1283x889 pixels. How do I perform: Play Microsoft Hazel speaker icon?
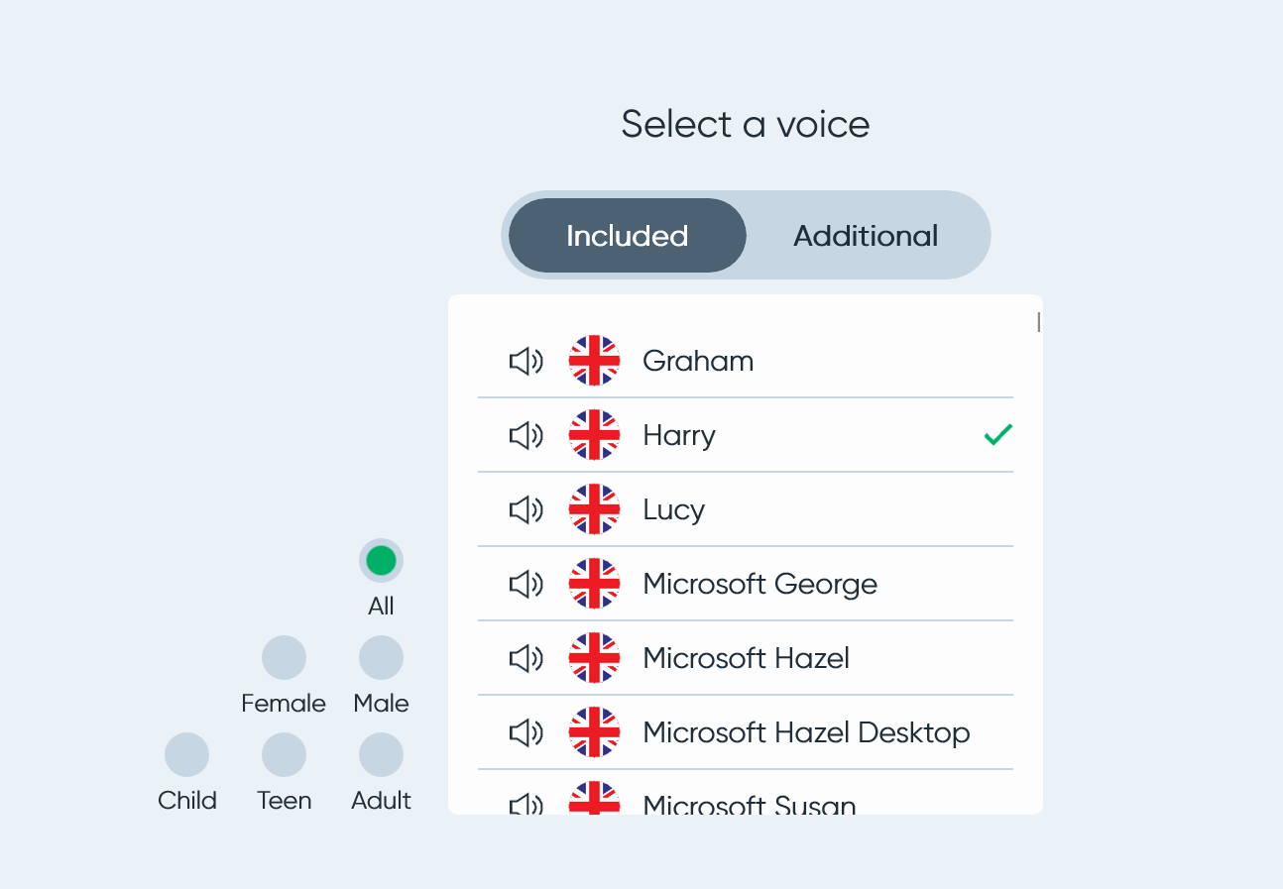coord(525,658)
